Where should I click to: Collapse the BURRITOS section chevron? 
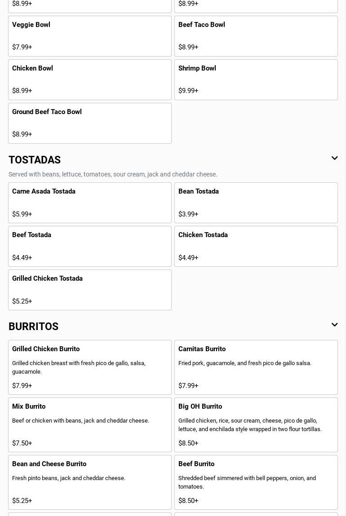[x=334, y=325]
